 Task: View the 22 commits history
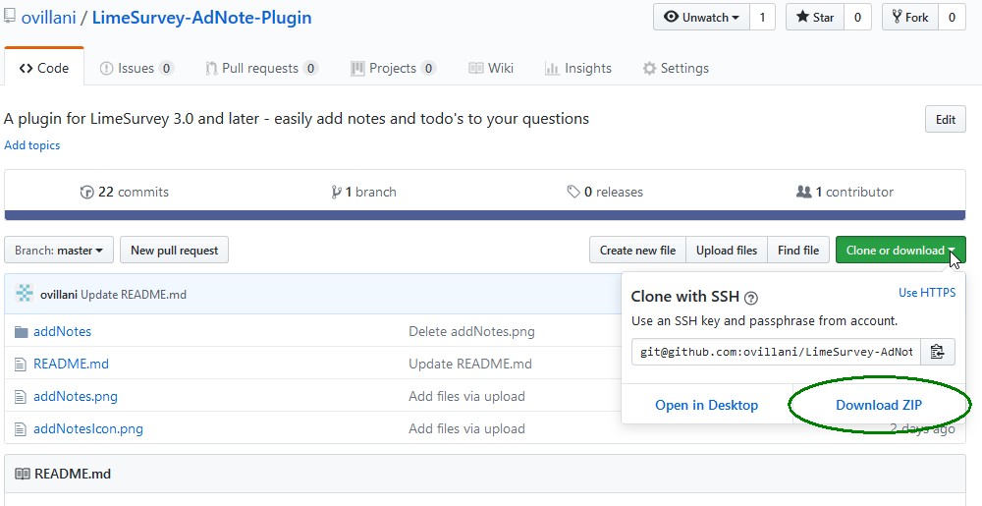(x=125, y=193)
